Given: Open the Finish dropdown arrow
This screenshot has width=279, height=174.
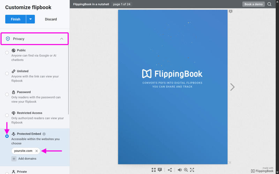Looking at the screenshot, I should coord(30,19).
